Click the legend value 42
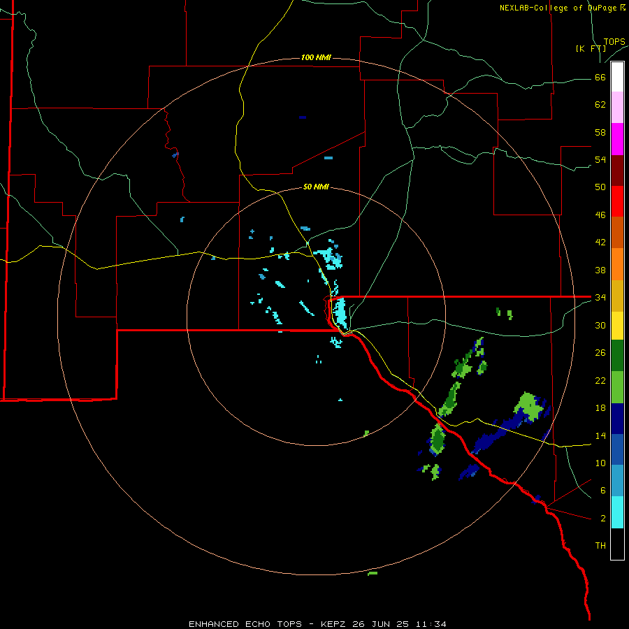This screenshot has height=629, width=629. (x=600, y=243)
